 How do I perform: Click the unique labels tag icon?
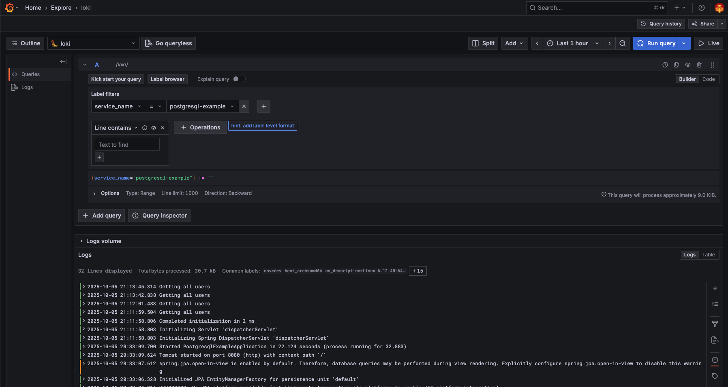(715, 376)
